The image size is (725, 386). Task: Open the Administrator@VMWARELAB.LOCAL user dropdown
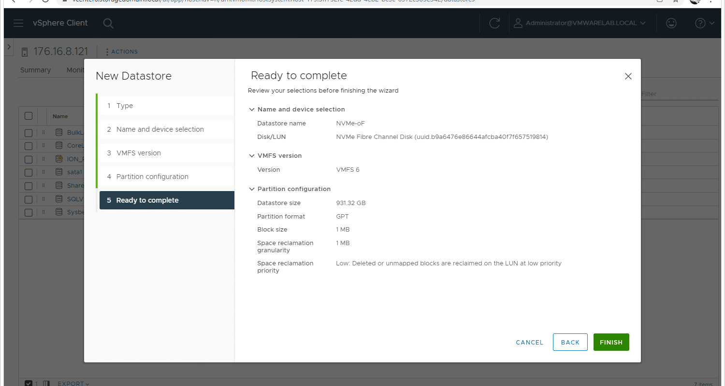585,23
